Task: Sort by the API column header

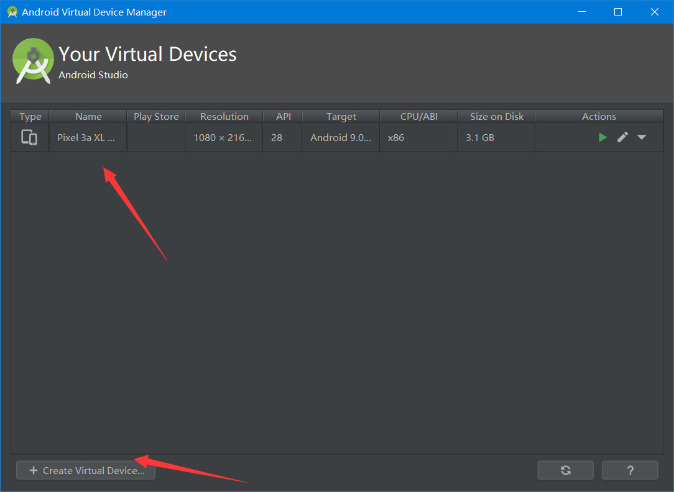Action: [283, 116]
